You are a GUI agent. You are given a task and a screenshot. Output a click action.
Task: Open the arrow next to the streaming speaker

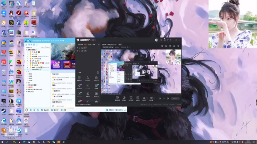pyautogui.click(x=154, y=98)
